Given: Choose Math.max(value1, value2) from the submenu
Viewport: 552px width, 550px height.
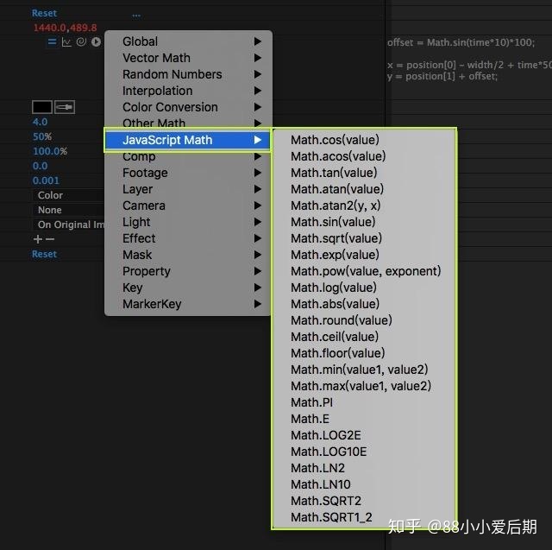Looking at the screenshot, I should pos(364,386).
